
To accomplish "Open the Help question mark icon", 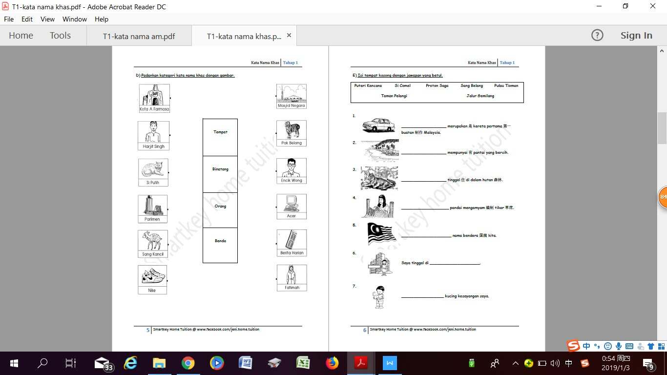I will [597, 35].
